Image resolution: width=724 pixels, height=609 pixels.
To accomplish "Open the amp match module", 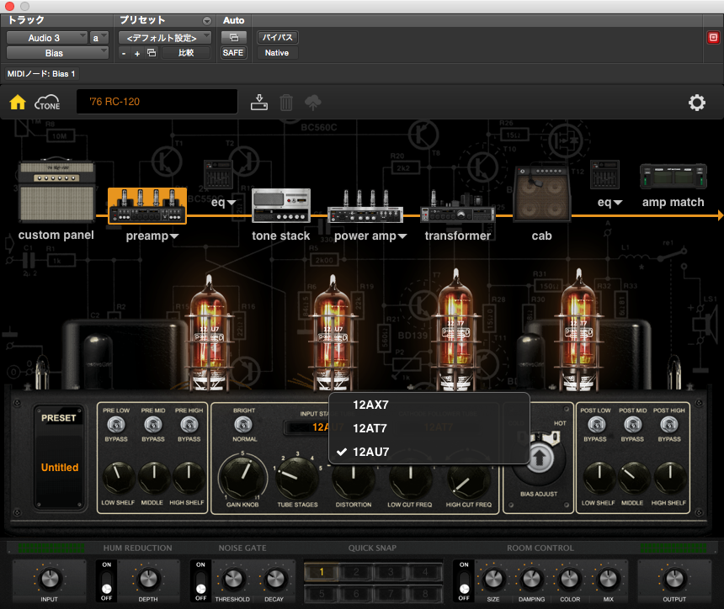I will coord(673,177).
